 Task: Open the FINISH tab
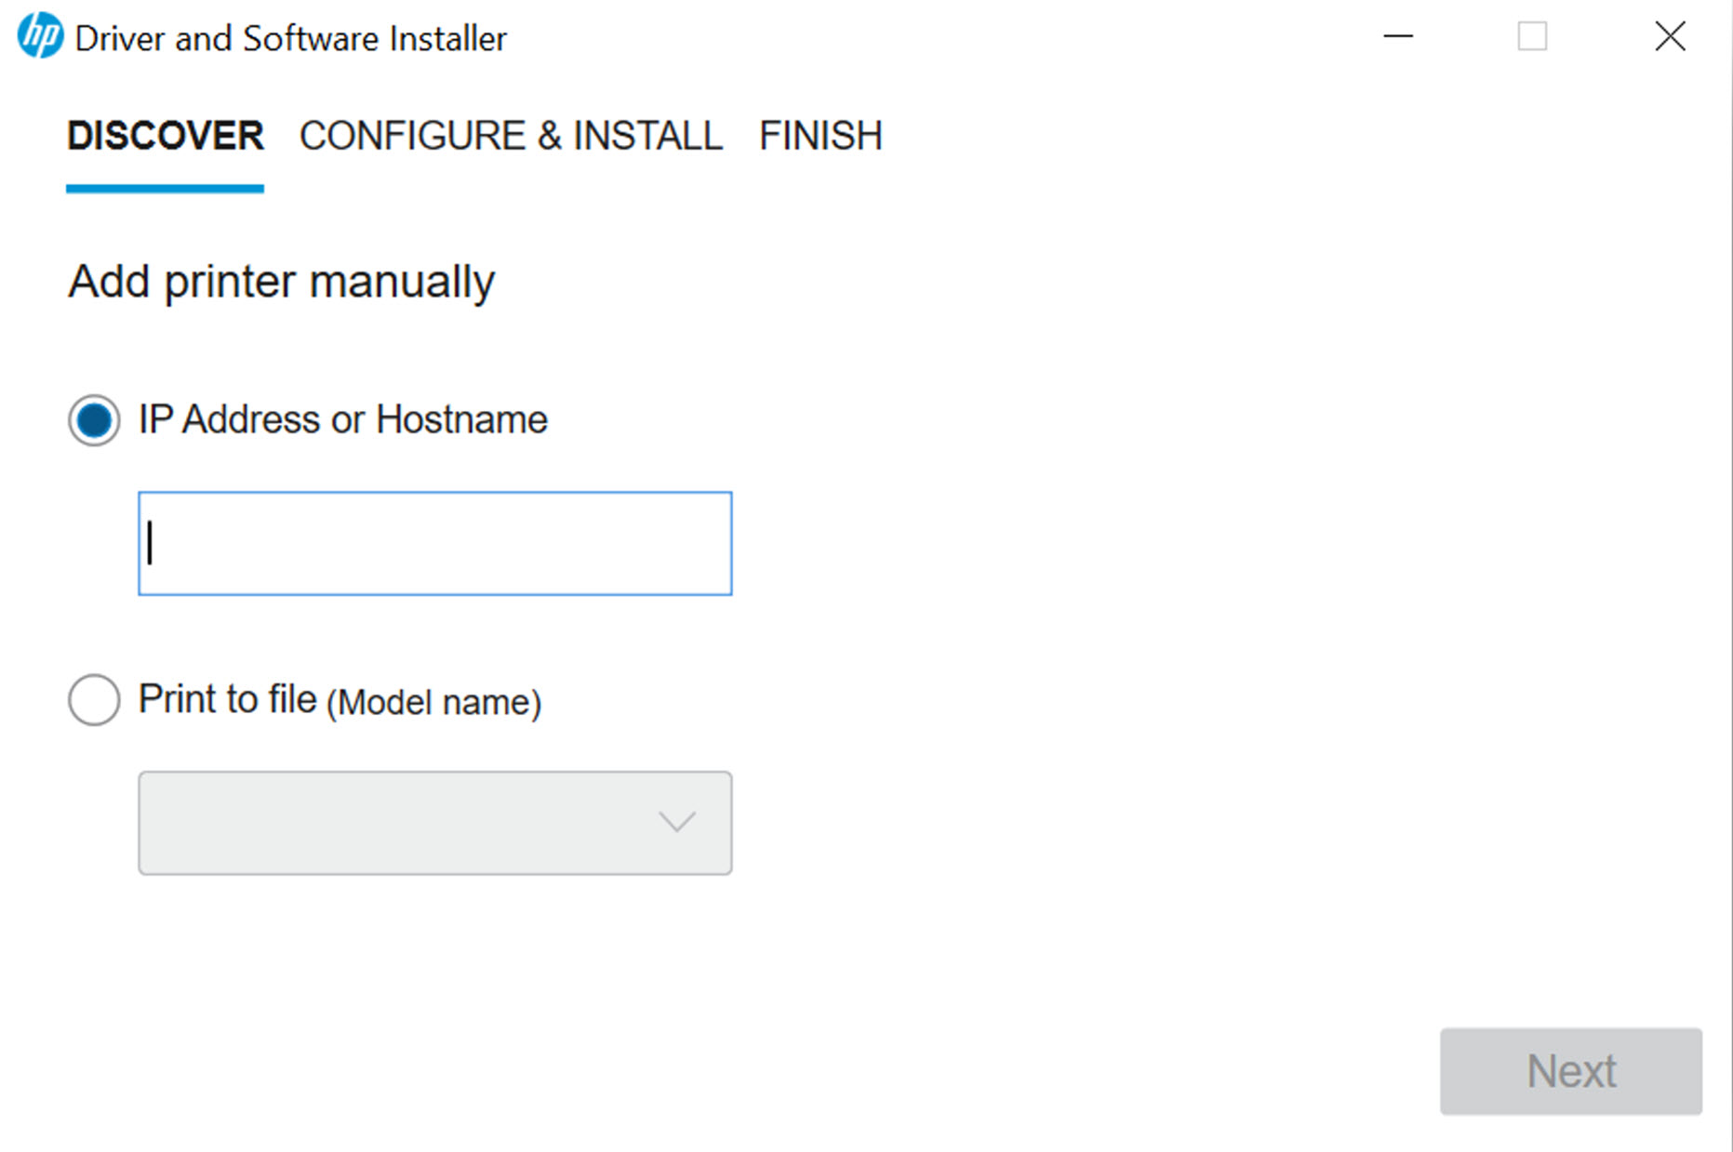coord(820,135)
